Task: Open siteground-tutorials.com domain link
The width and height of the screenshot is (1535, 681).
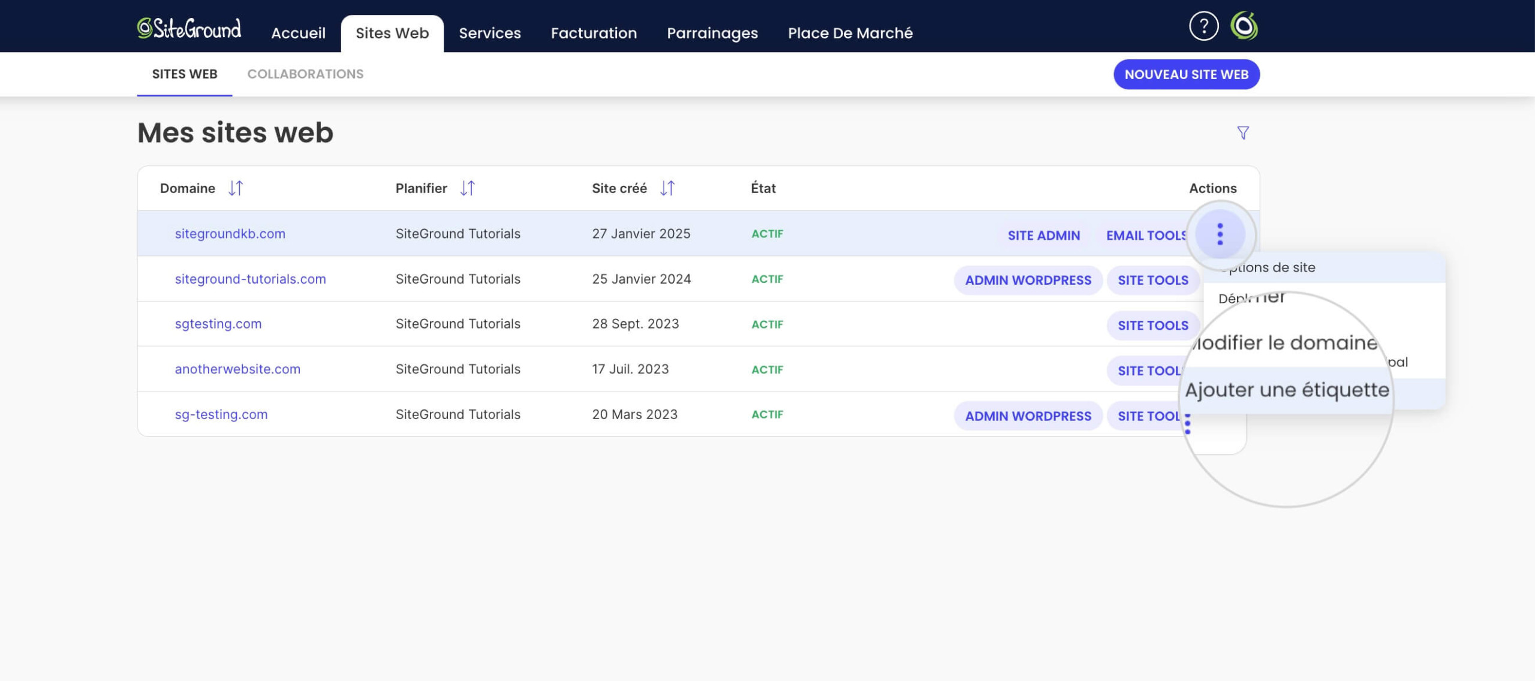Action: [250, 279]
